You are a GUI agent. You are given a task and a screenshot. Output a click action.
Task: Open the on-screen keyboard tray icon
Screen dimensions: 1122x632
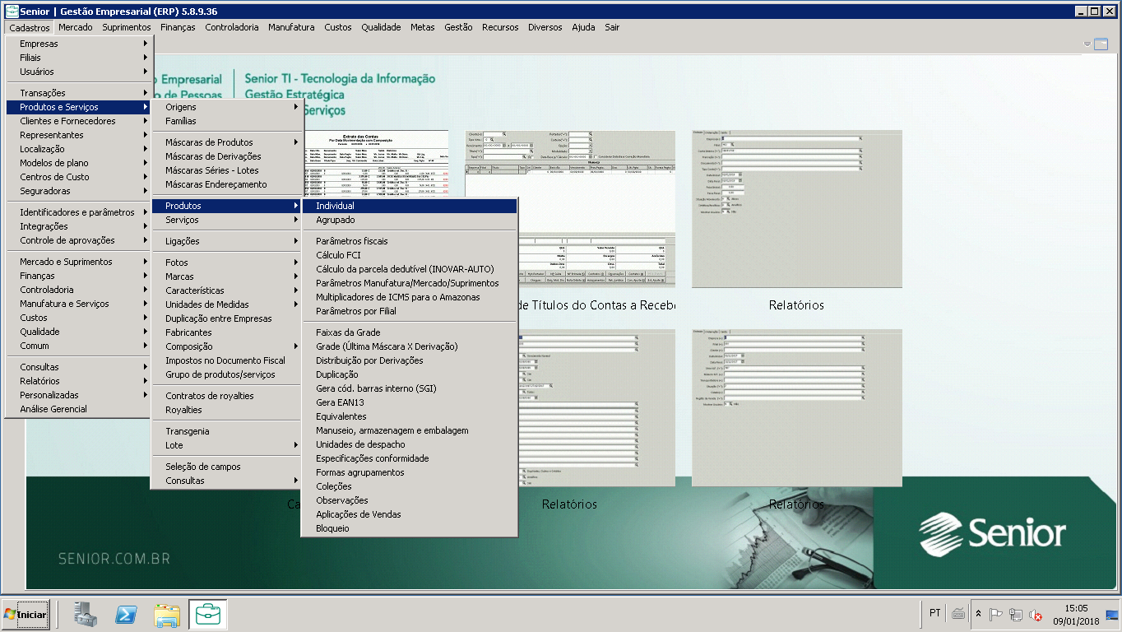point(958,613)
